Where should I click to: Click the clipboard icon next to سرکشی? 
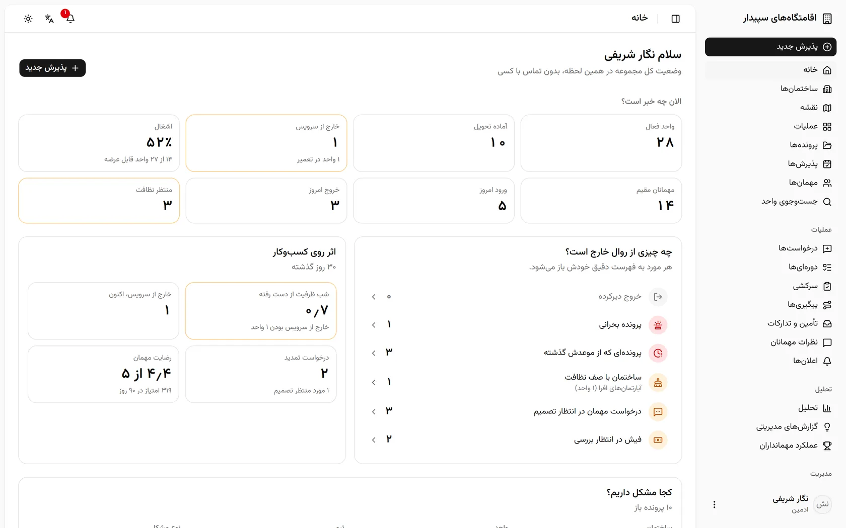click(827, 286)
